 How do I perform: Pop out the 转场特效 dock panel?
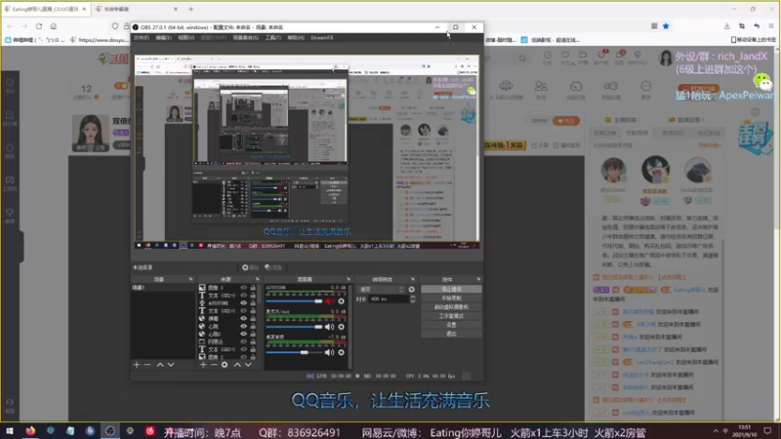click(413, 279)
